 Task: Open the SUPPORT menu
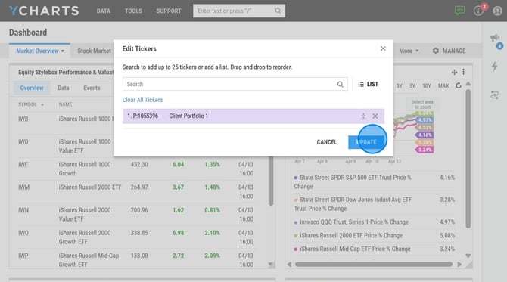[169, 11]
